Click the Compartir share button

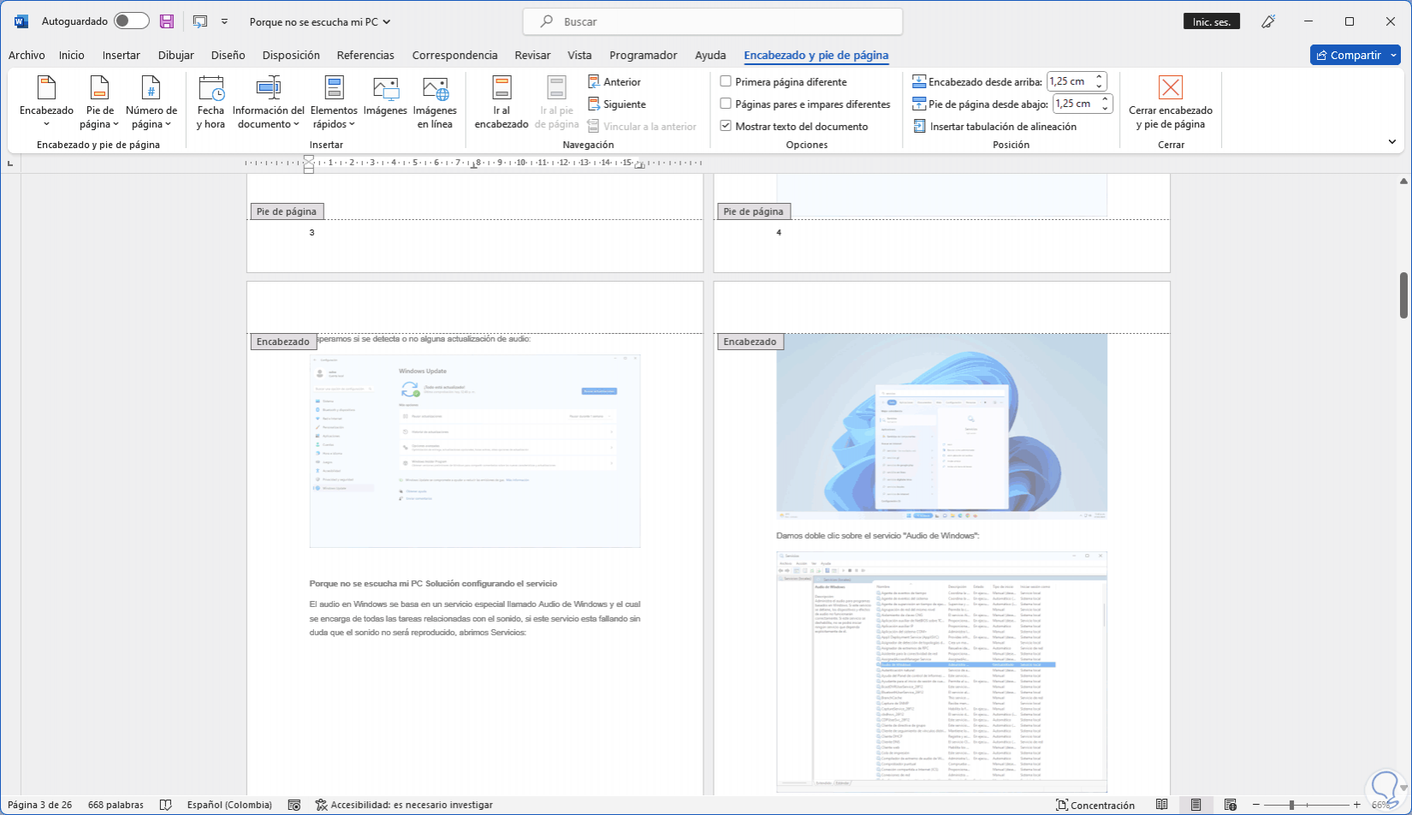click(1356, 55)
